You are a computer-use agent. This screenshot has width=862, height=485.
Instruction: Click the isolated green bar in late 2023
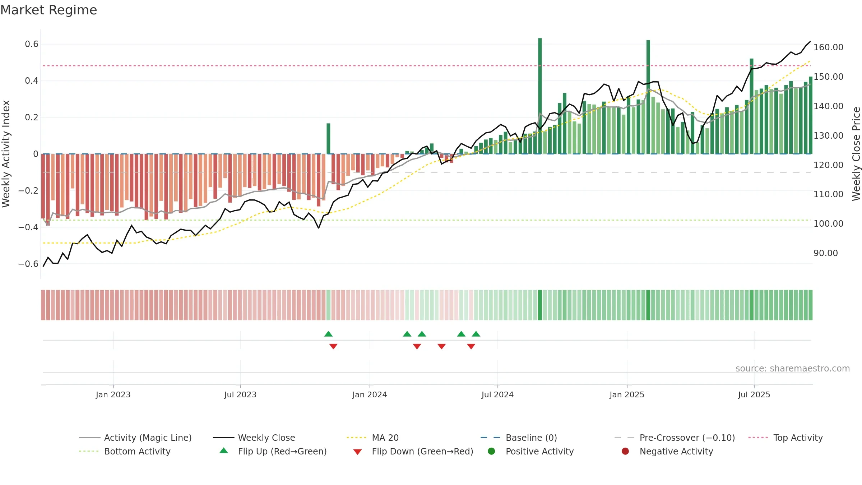click(x=328, y=139)
